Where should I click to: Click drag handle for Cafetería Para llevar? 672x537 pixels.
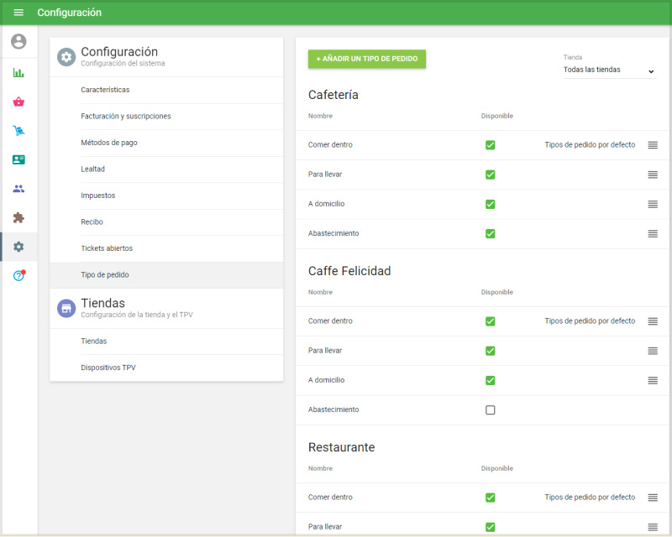653,175
